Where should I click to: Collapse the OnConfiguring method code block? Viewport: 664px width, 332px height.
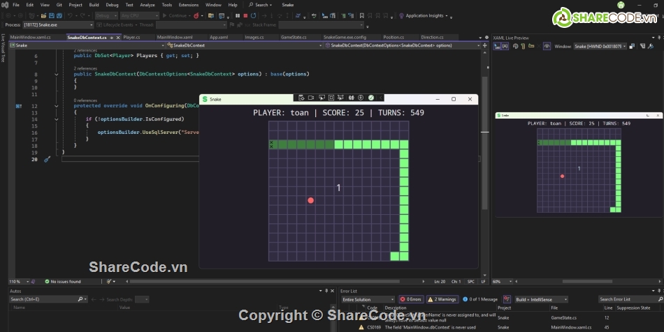click(57, 106)
